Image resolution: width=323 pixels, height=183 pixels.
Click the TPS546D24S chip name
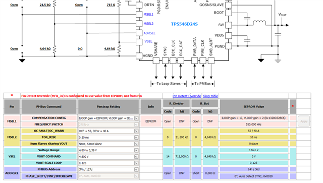[184, 24]
